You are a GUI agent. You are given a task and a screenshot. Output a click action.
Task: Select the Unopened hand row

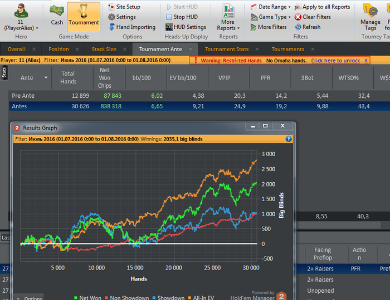(320, 291)
